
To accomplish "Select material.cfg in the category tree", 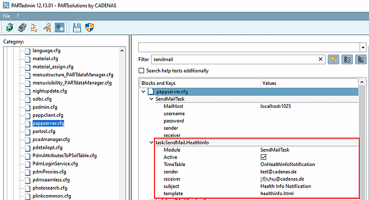I will coord(45,59).
